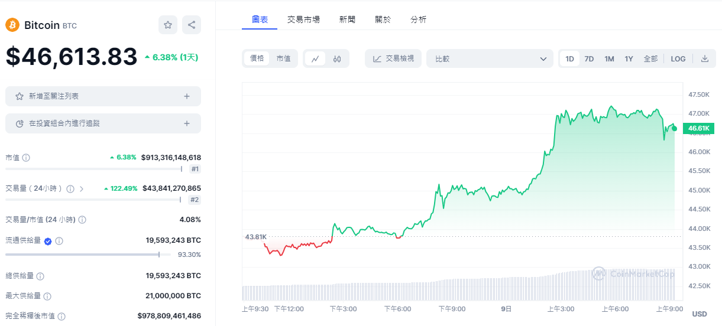Click verified badge next to 流通供給量

tap(48, 241)
